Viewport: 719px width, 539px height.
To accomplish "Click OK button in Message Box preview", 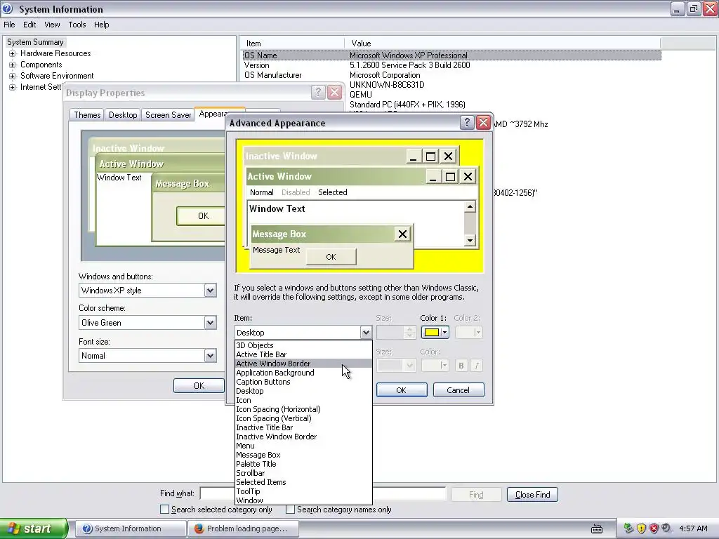I will click(331, 257).
